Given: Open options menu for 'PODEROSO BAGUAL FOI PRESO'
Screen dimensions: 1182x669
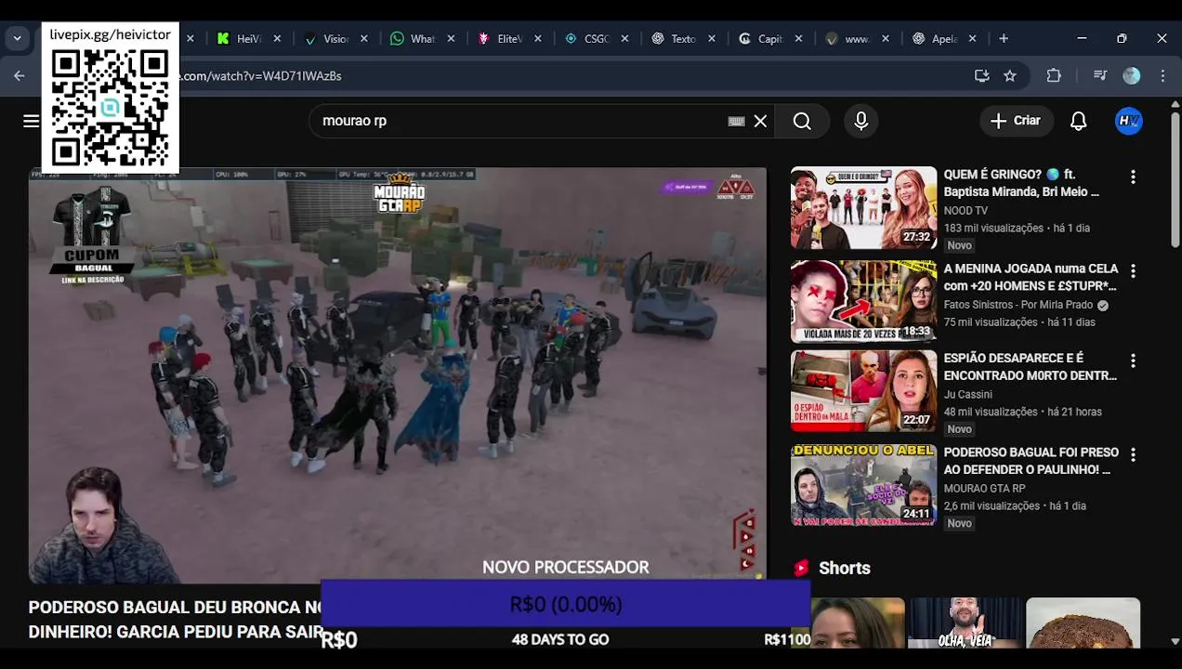Looking at the screenshot, I should (1133, 454).
